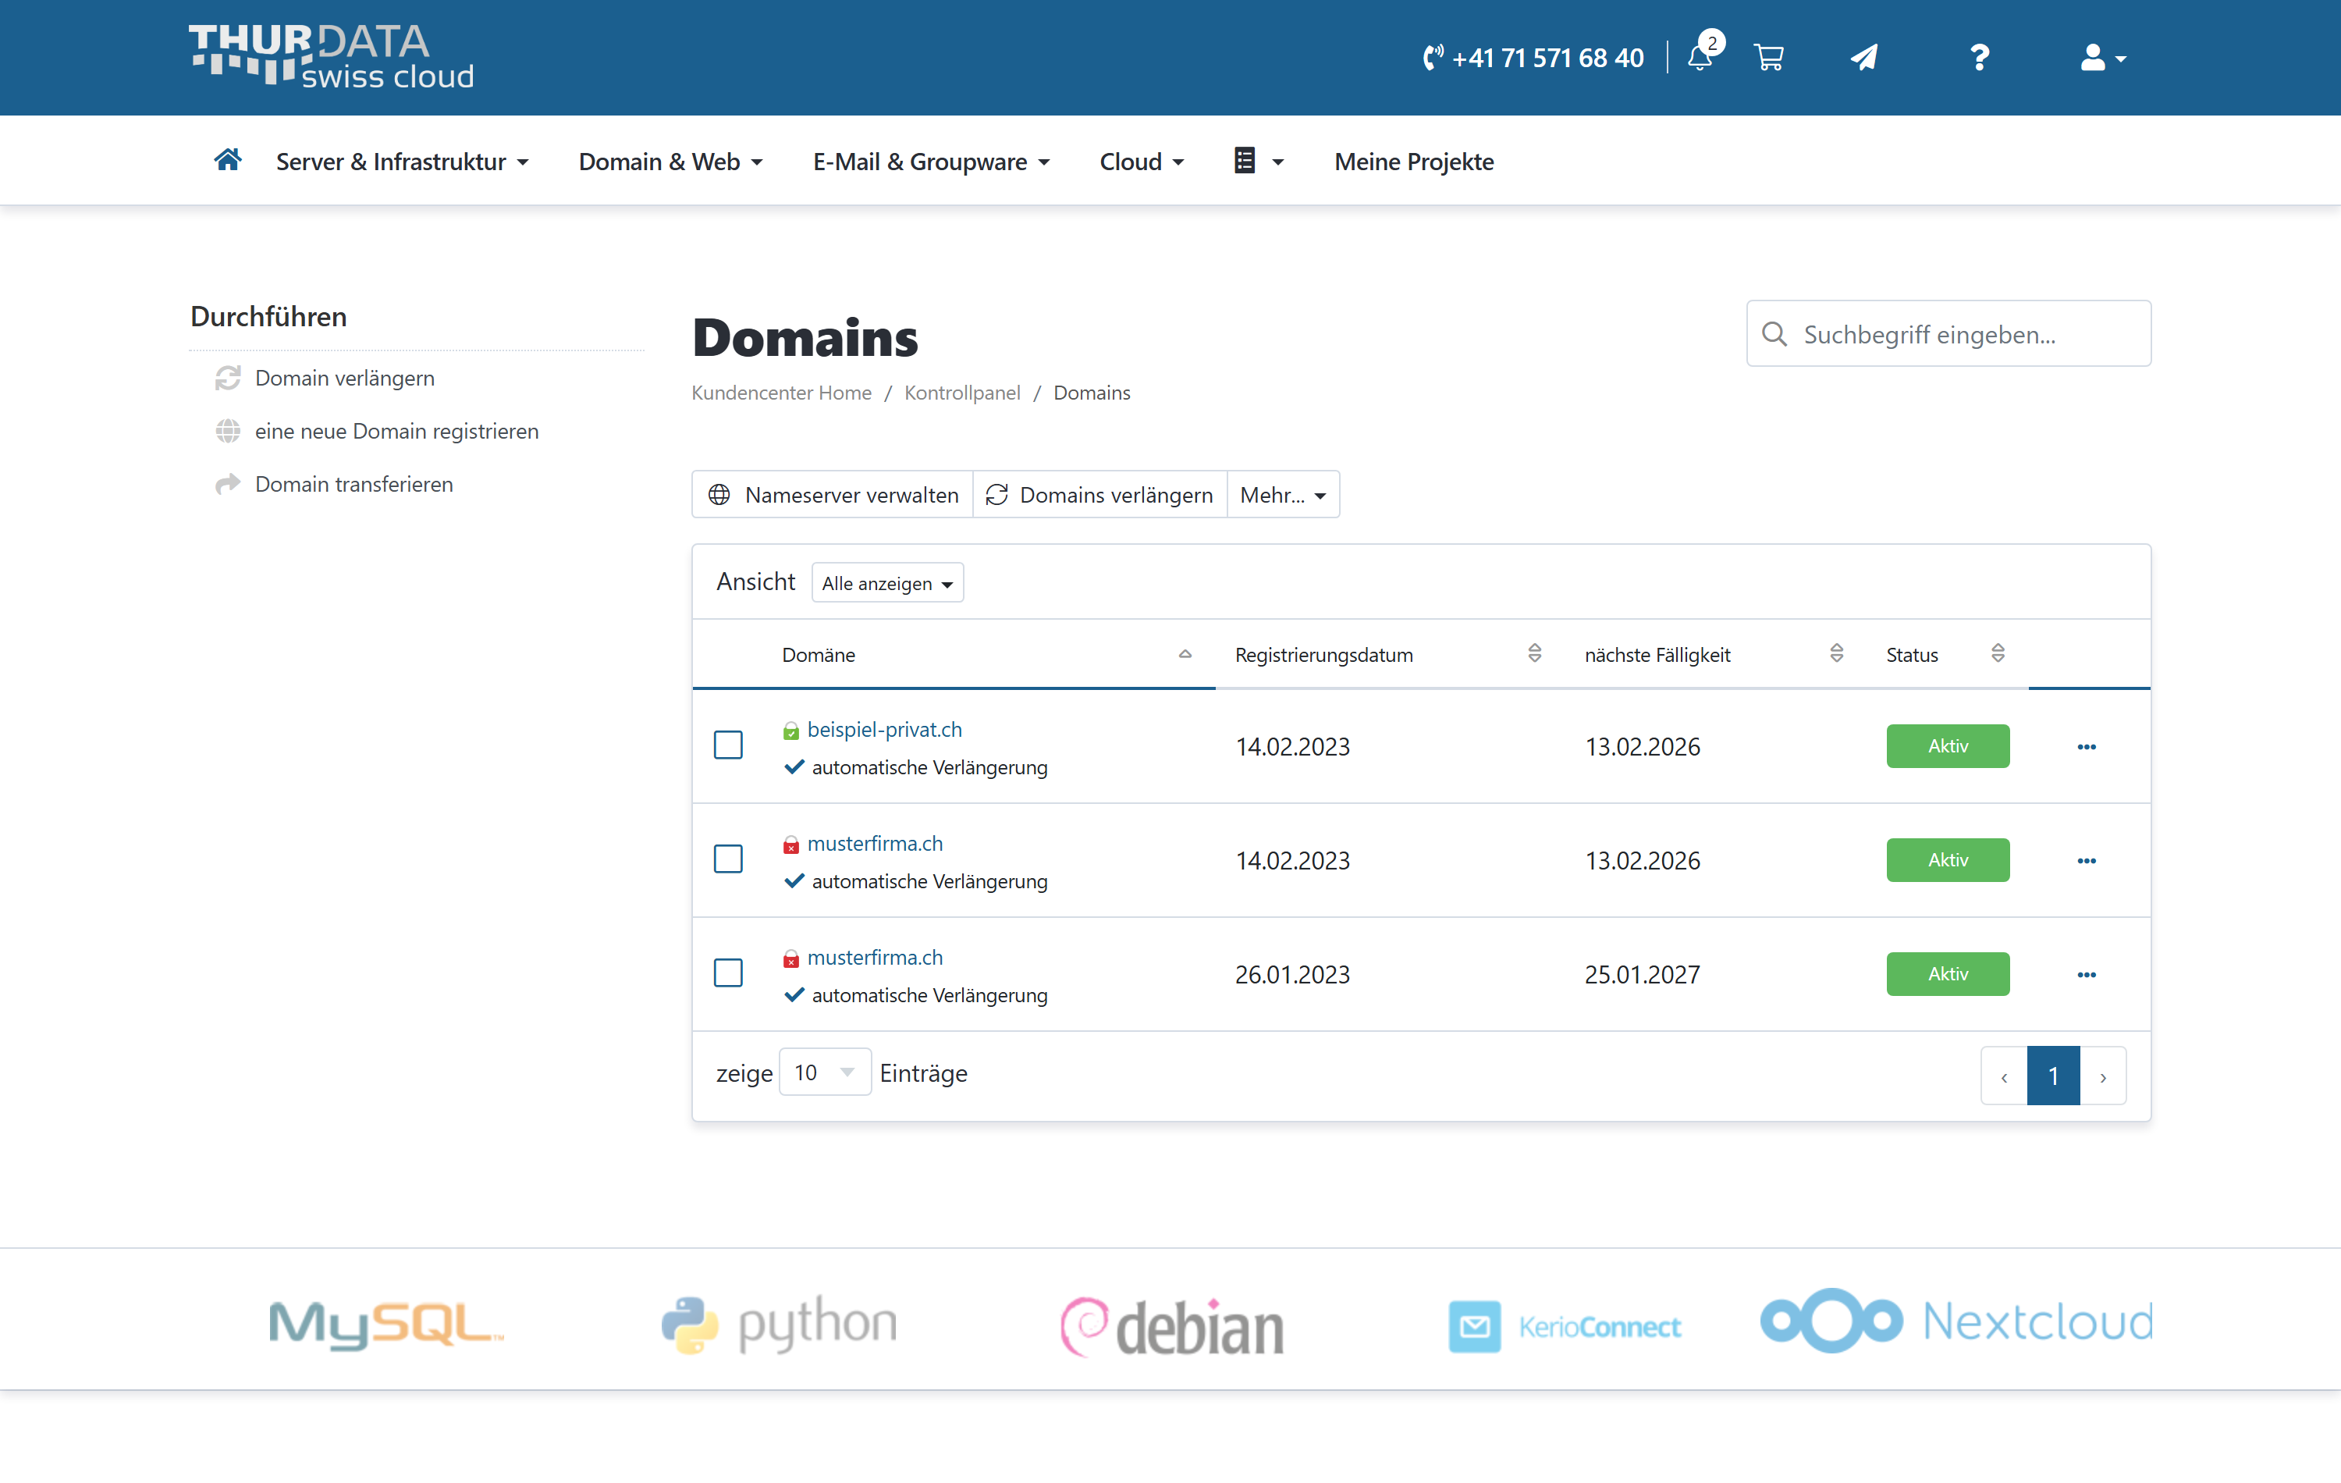Click eine neue Domain registrieren

tap(376, 431)
